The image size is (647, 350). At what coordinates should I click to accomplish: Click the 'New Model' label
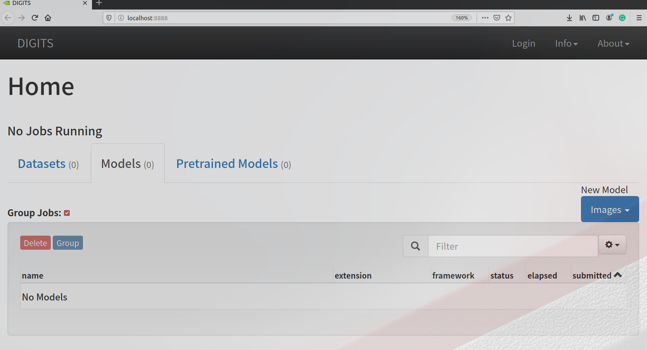pos(604,190)
